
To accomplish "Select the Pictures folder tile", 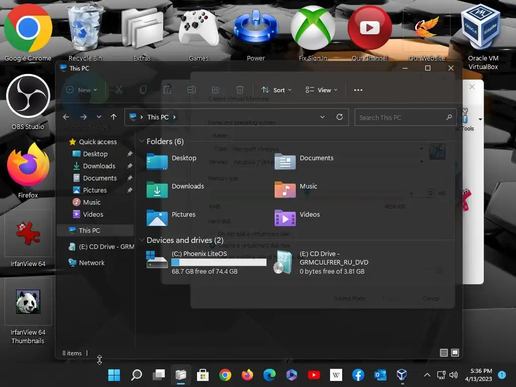I will point(171,218).
